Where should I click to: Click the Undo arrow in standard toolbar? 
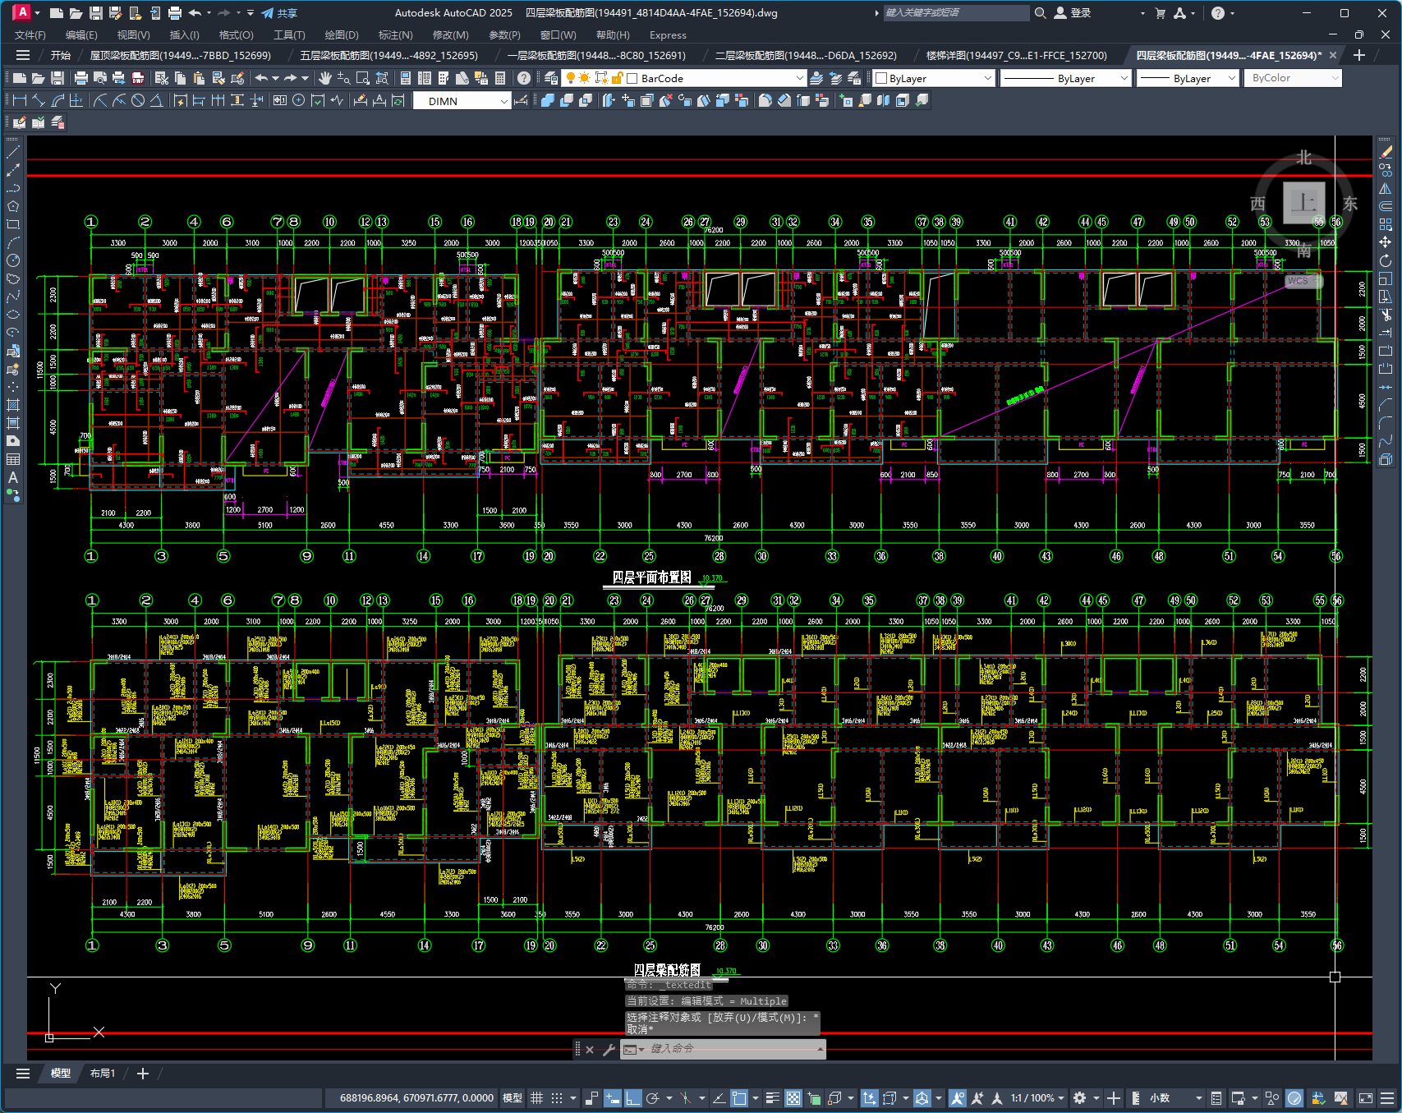coord(261,78)
